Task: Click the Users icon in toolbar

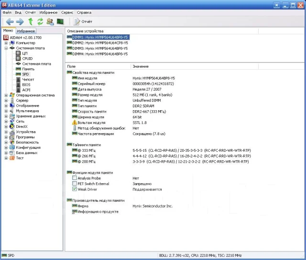Action: (50, 21)
